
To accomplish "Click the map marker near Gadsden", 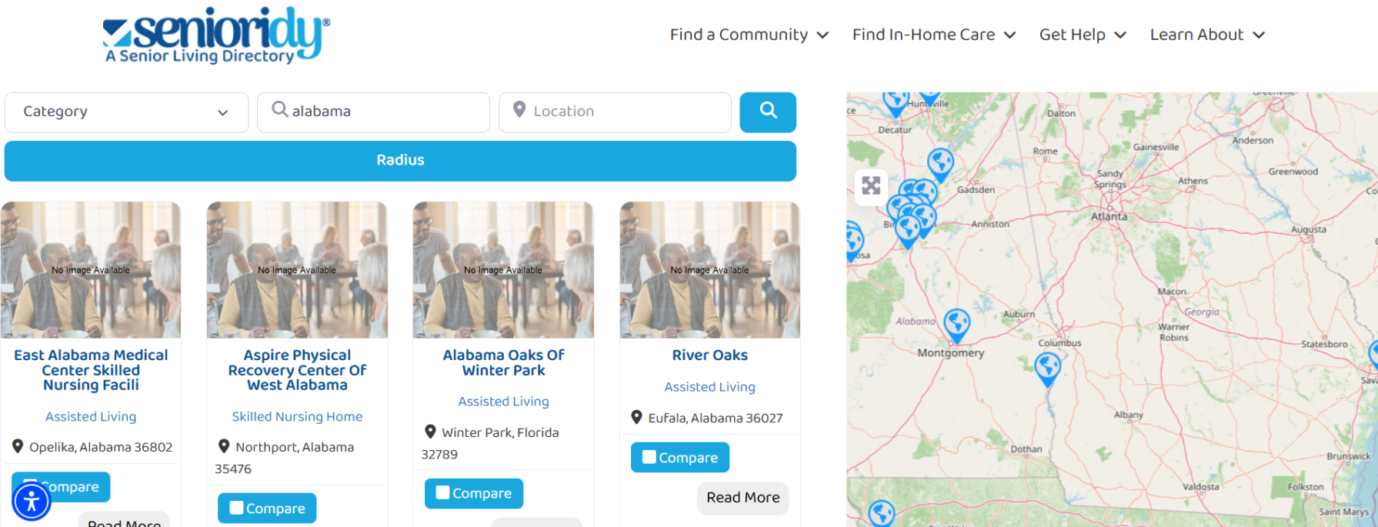I will [940, 165].
